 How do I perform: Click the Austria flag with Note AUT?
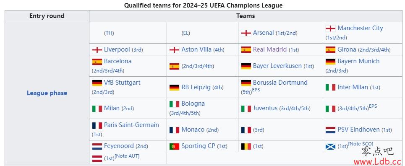click(x=97, y=158)
